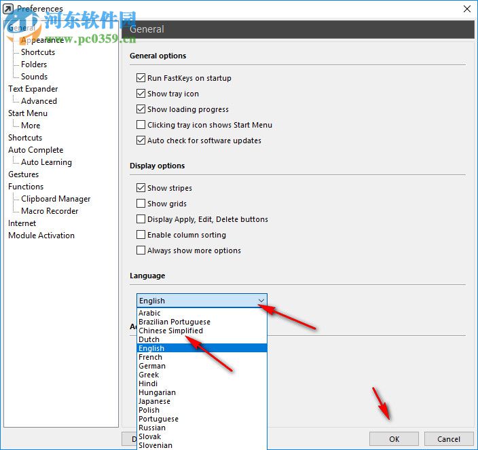Open Sounds settings page
The height and width of the screenshot is (450, 478).
[x=34, y=77]
